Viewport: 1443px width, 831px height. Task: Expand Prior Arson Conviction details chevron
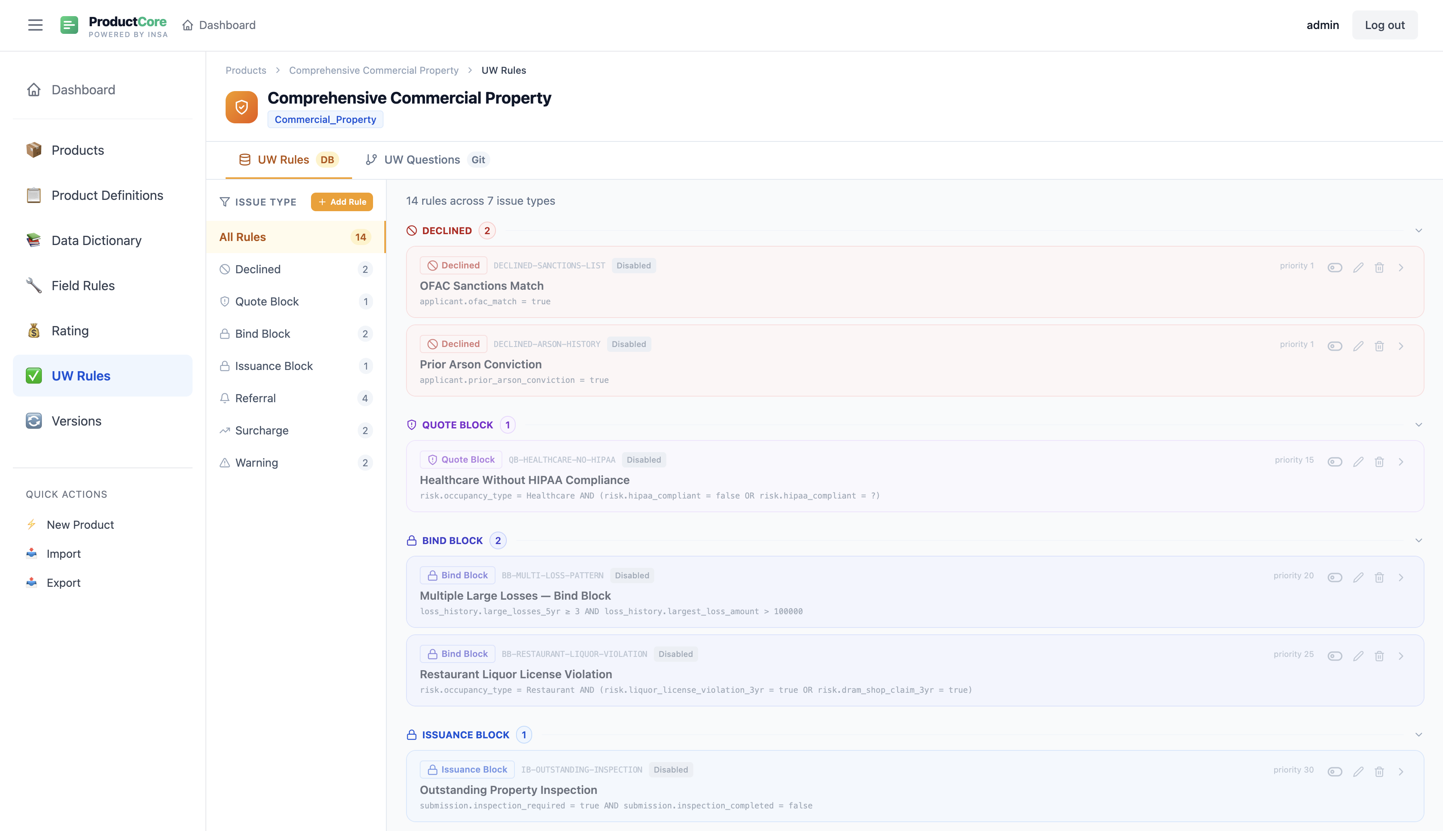(1401, 346)
